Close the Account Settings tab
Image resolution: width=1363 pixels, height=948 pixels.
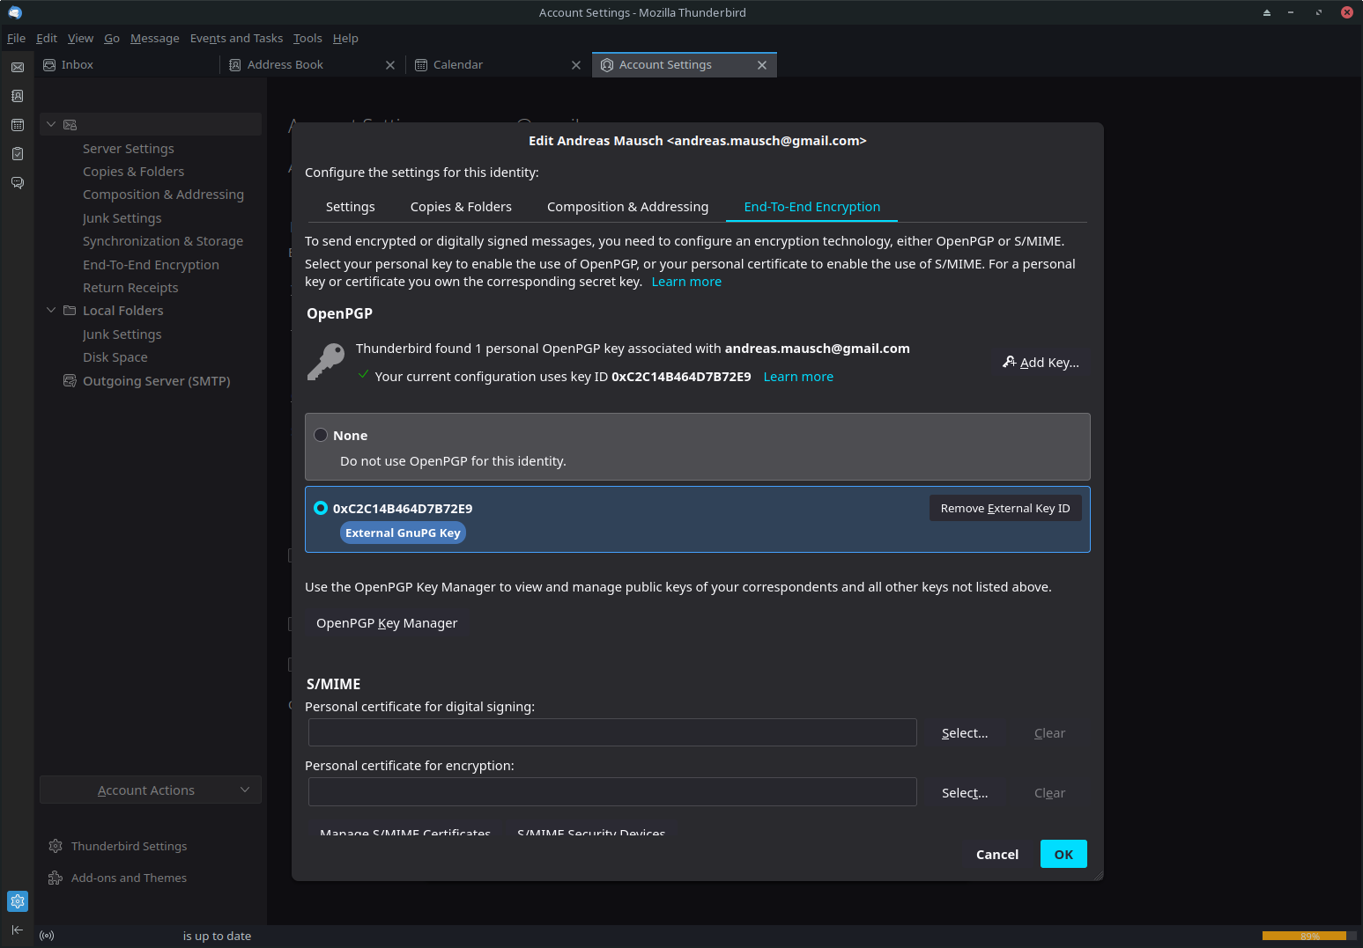click(762, 65)
